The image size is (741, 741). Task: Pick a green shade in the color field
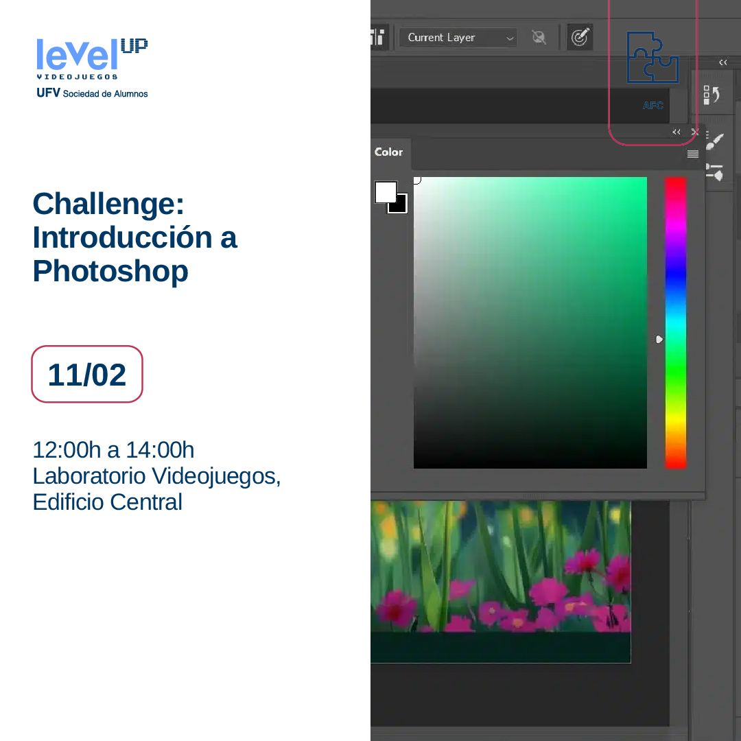click(x=530, y=322)
